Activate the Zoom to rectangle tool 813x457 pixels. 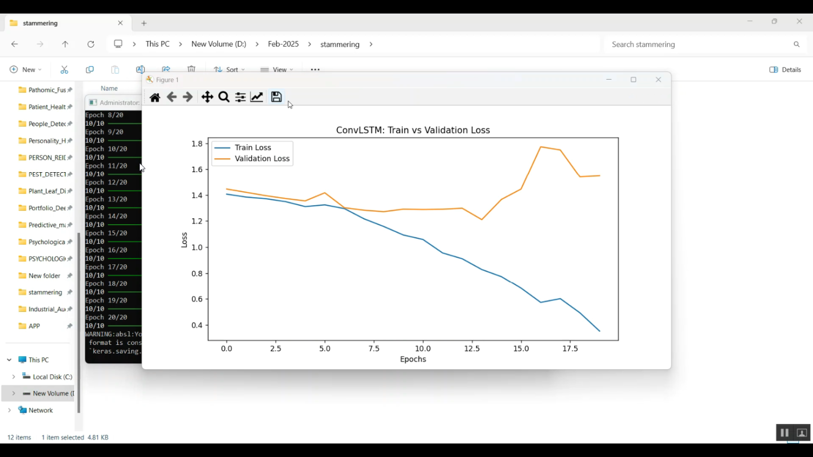pos(224,97)
